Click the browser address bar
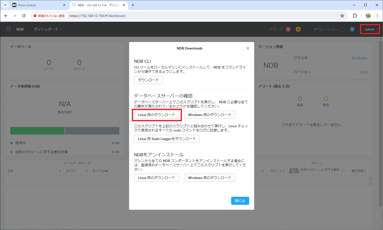The width and height of the screenshot is (383, 230). (x=128, y=15)
